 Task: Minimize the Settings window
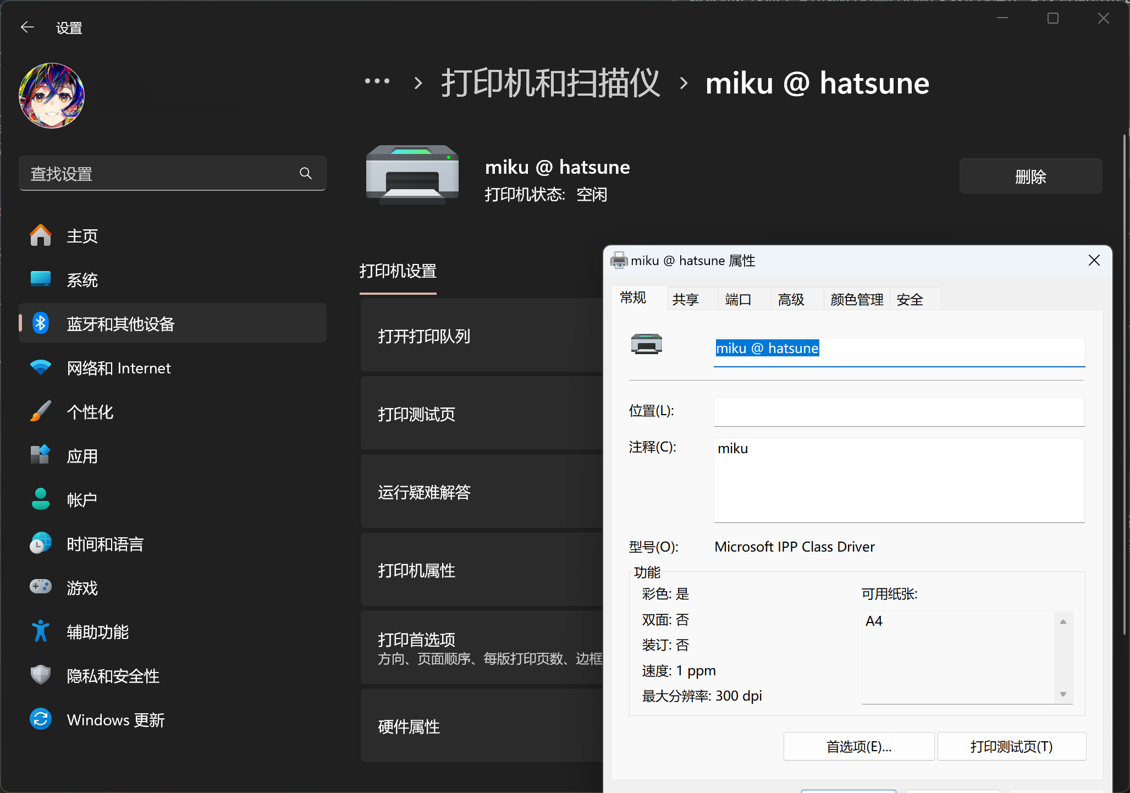tap(1002, 18)
